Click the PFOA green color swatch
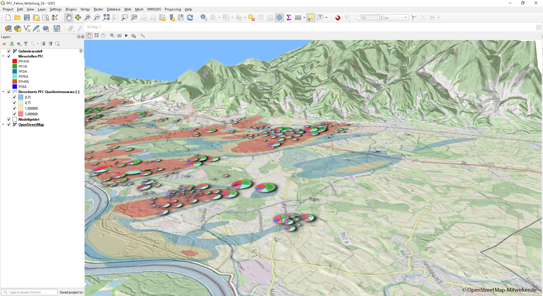Screen dimensions: 543x296 (15, 66)
